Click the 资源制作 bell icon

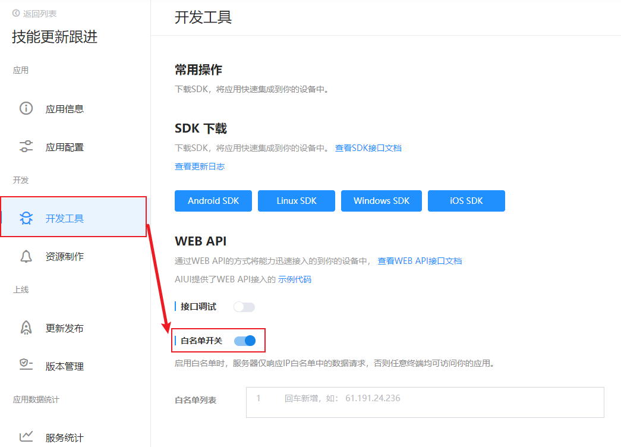tap(26, 256)
